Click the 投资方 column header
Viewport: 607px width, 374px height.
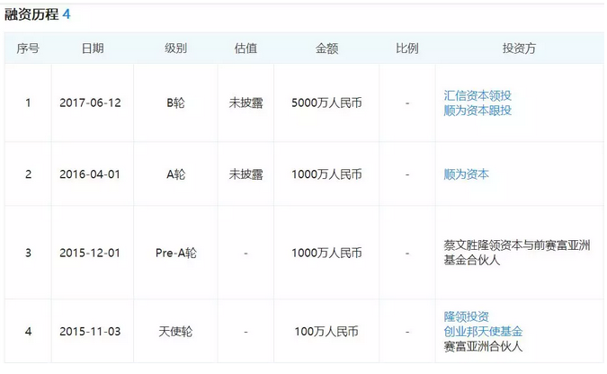[x=519, y=49]
